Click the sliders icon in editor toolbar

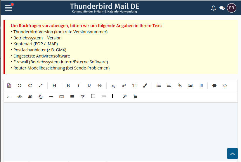(83, 97)
